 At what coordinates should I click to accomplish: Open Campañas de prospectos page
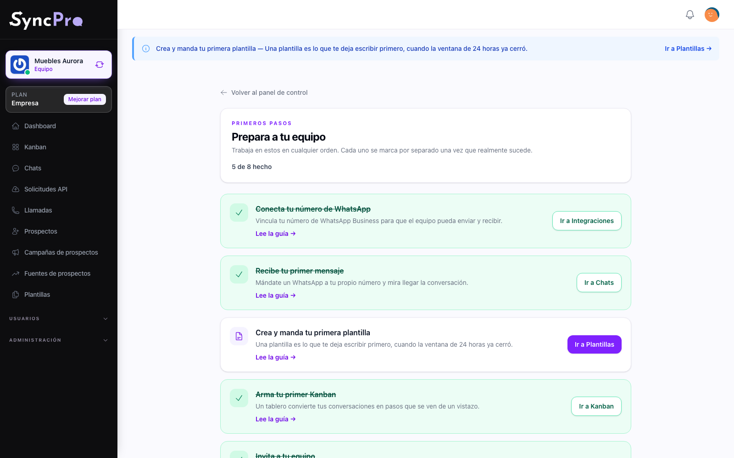coord(59,252)
